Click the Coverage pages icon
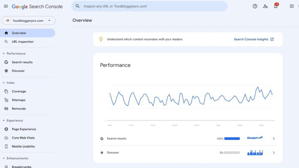 [6, 91]
